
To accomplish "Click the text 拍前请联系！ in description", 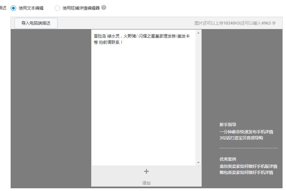I will point(111,42).
